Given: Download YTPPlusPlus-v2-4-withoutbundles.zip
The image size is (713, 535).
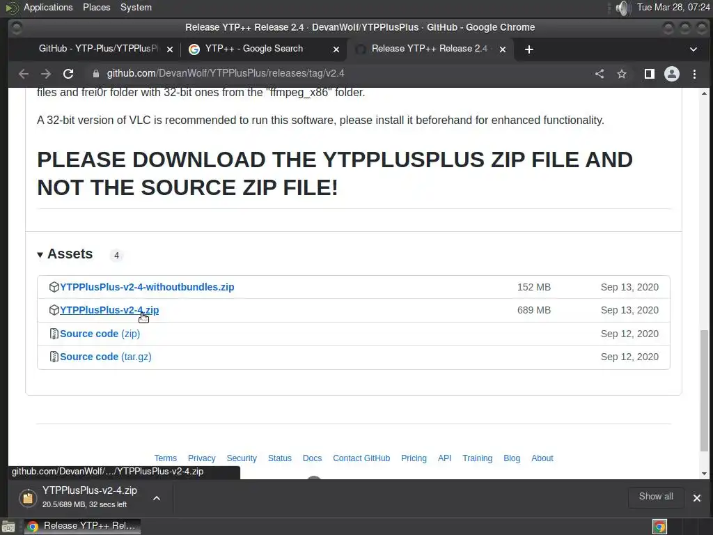Looking at the screenshot, I should point(147,287).
